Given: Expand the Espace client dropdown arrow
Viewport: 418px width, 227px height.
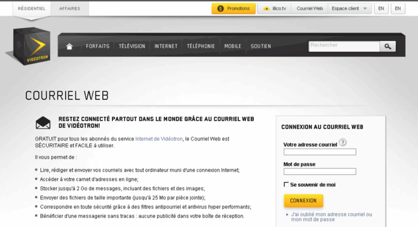Looking at the screenshot, I should pos(365,9).
